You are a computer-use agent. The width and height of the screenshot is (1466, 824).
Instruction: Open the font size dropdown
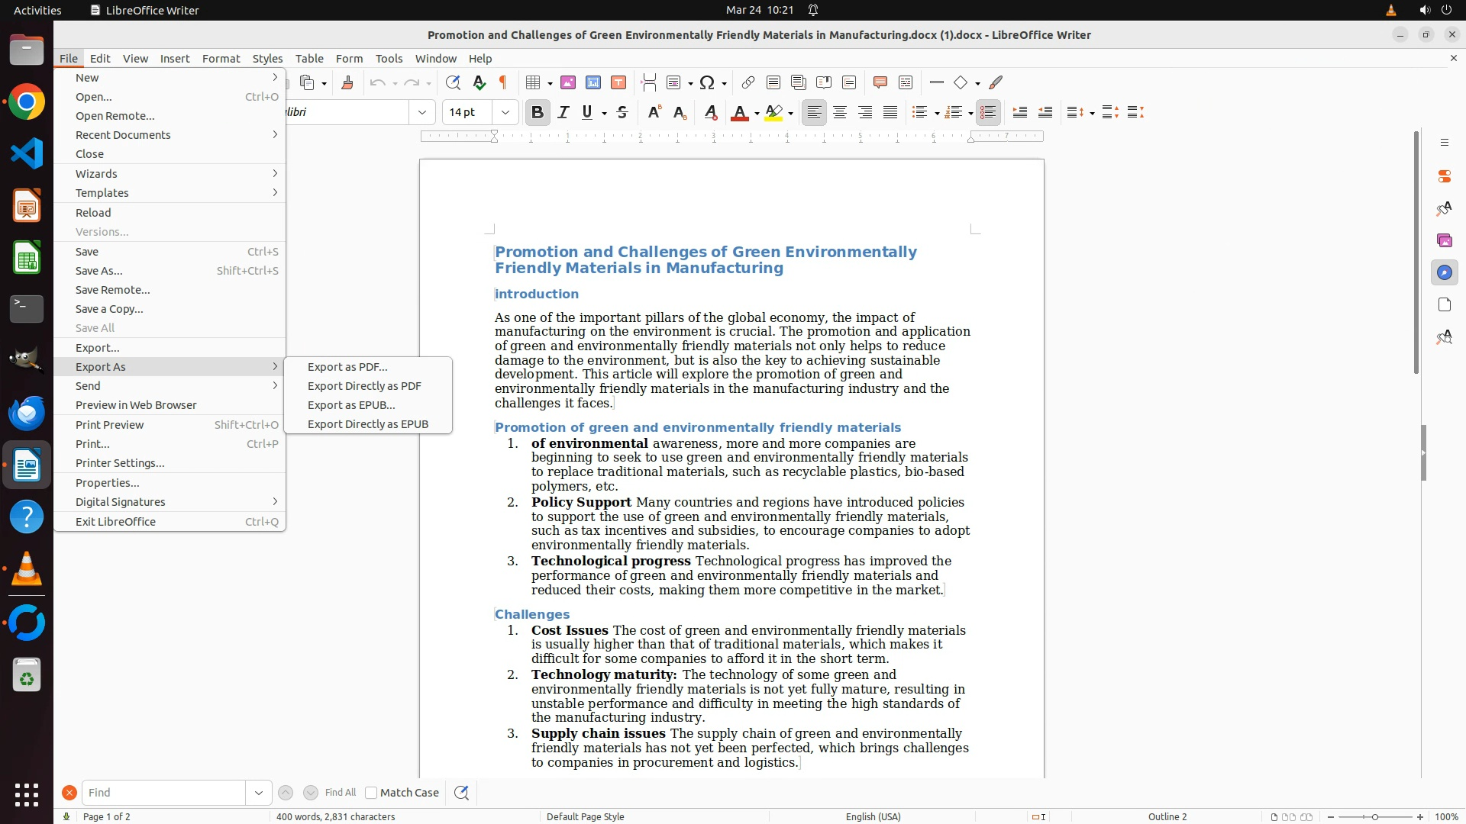(x=505, y=113)
